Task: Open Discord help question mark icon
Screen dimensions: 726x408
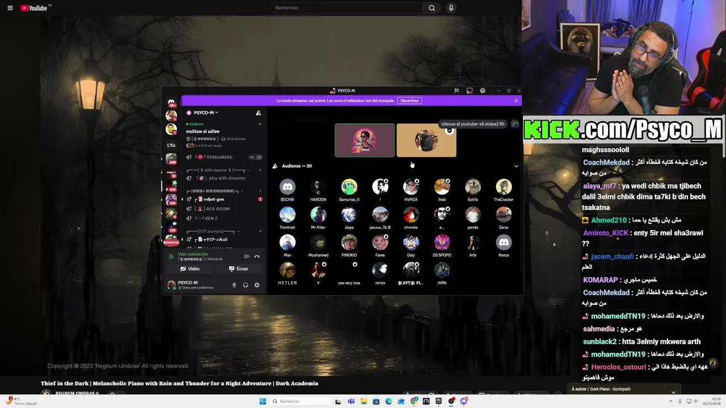Action: [x=483, y=91]
